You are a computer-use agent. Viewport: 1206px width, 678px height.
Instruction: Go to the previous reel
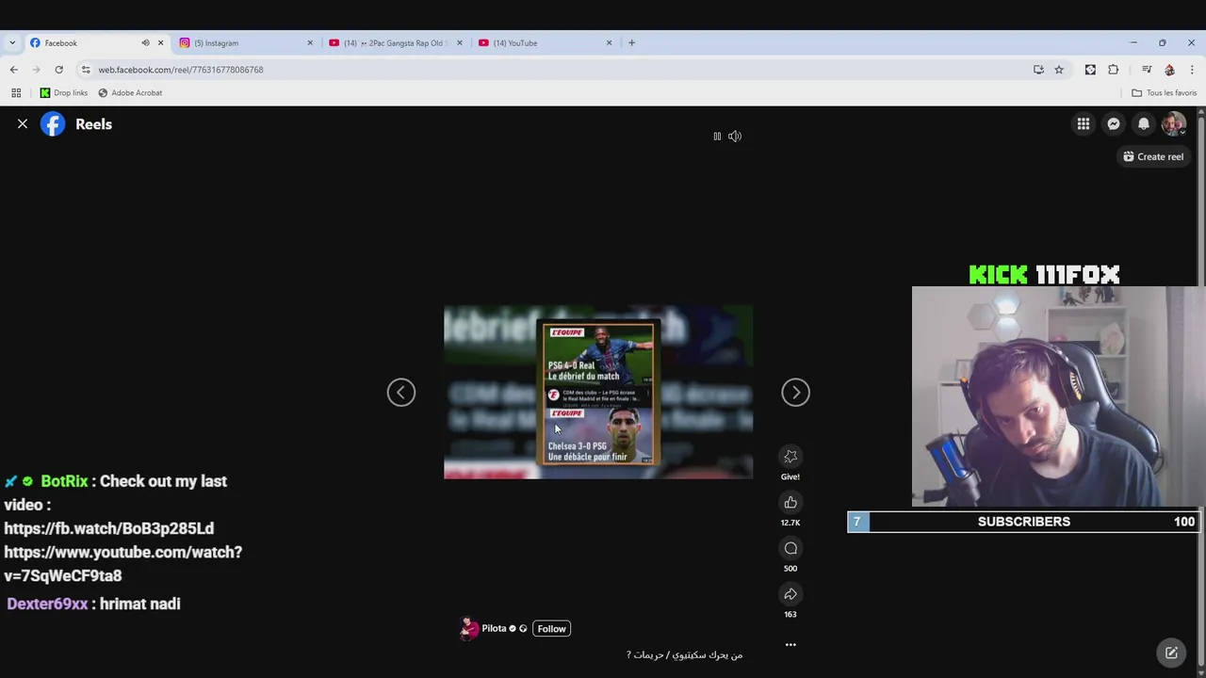click(x=401, y=393)
